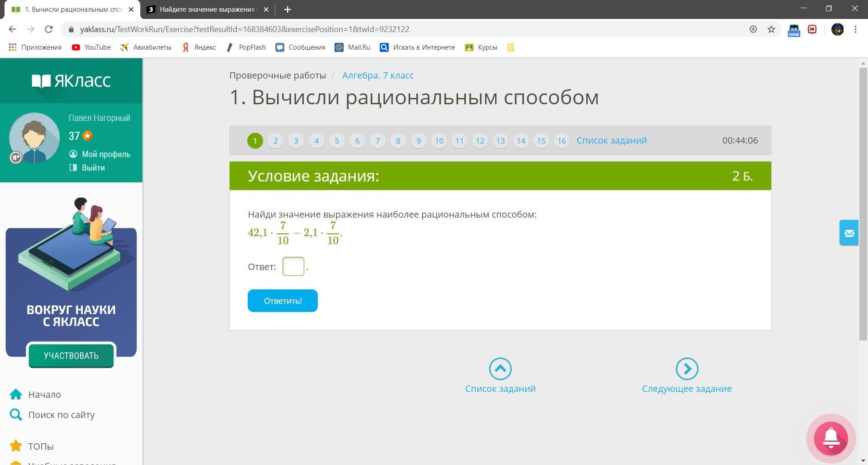Open Искать в Интернете bookmark
The image size is (868, 465).
[x=417, y=47]
